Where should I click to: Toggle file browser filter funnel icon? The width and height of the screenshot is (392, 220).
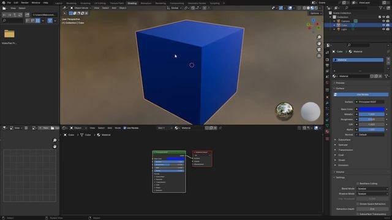(50, 20)
